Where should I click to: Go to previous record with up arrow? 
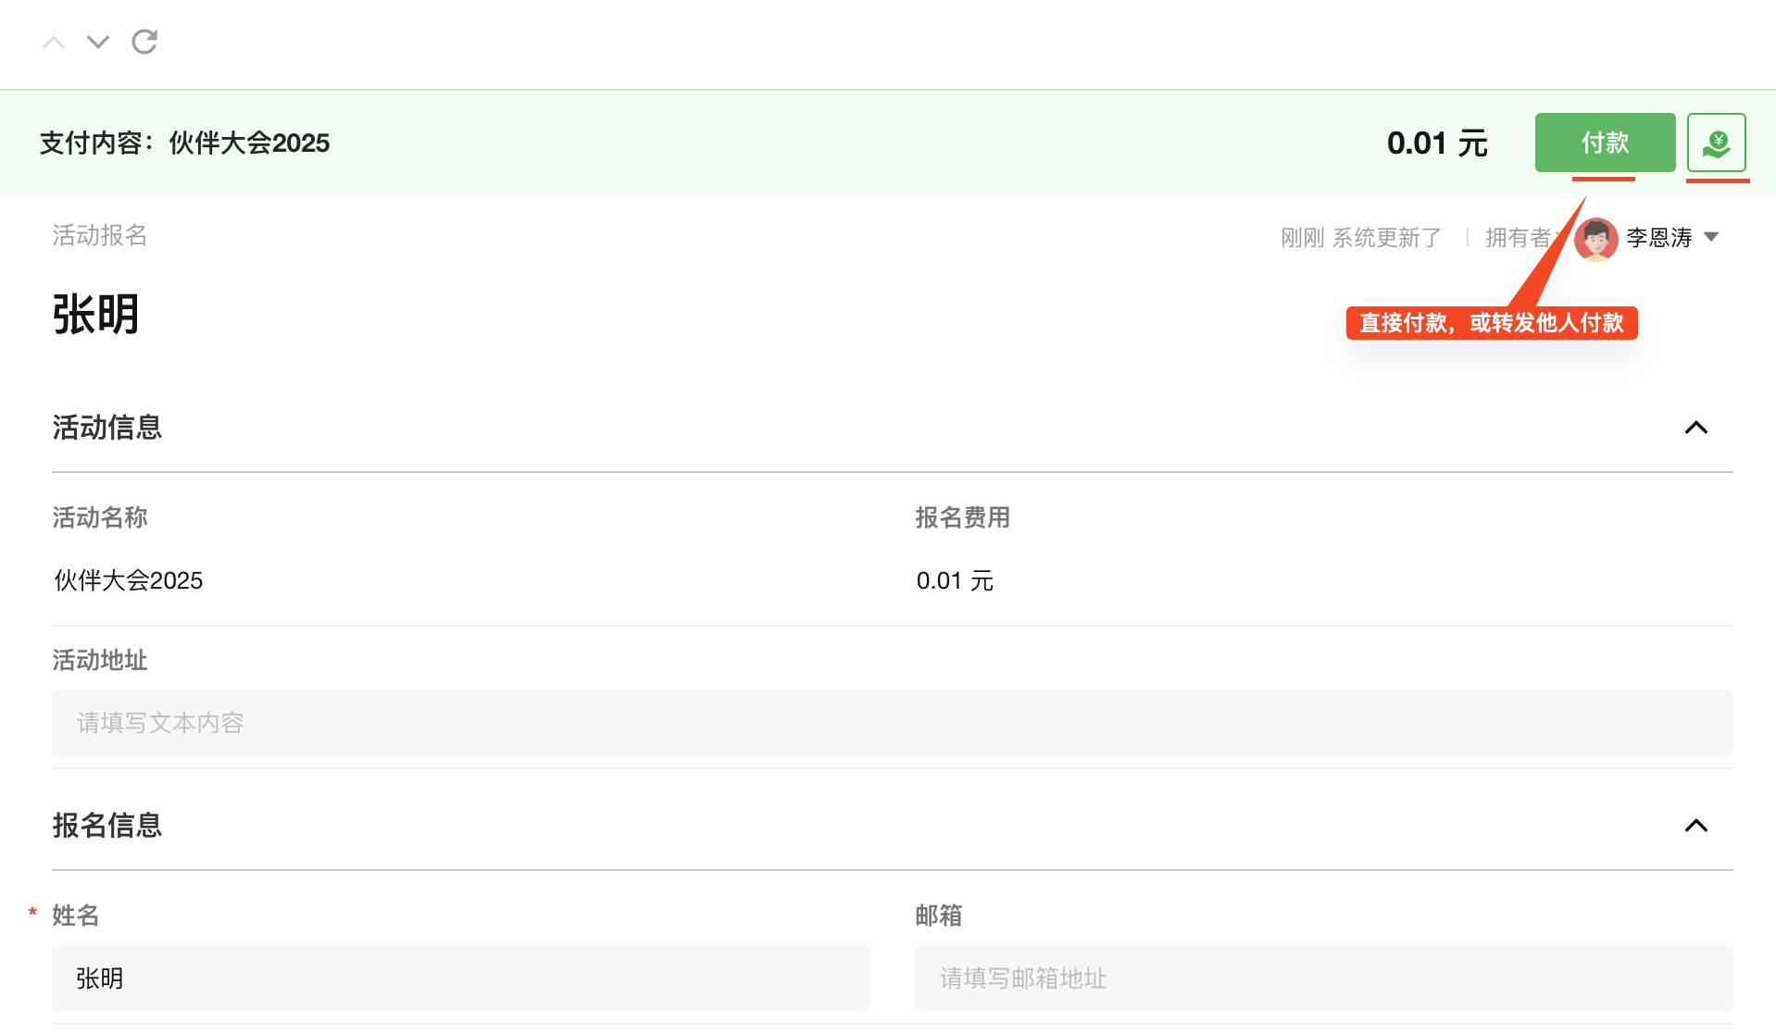(54, 43)
